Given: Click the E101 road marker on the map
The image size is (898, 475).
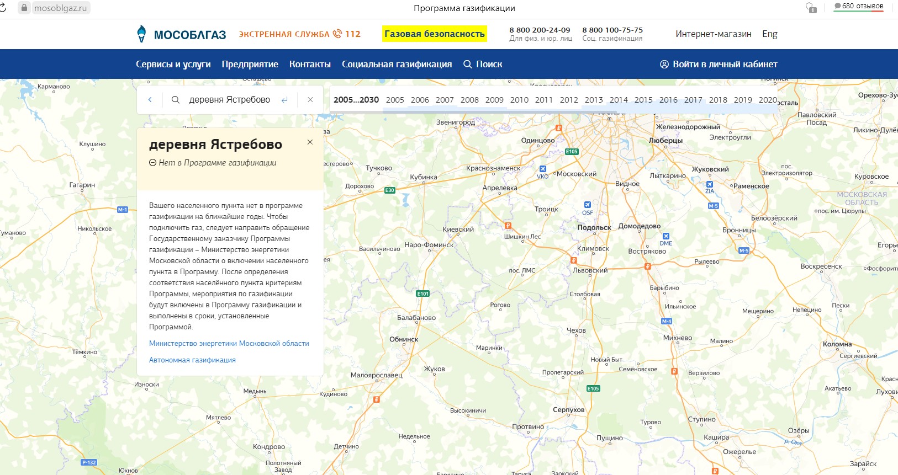Looking at the screenshot, I should click(423, 293).
